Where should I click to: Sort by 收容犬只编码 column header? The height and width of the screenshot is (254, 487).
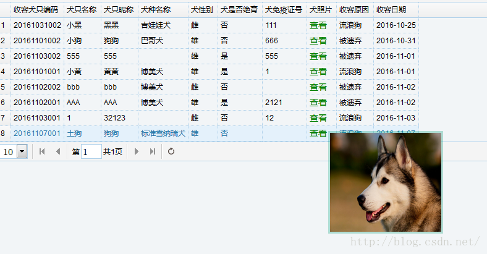(x=36, y=10)
